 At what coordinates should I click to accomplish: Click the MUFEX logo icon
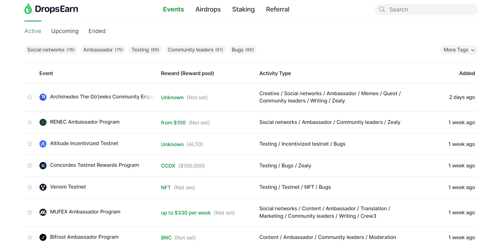pos(43,212)
